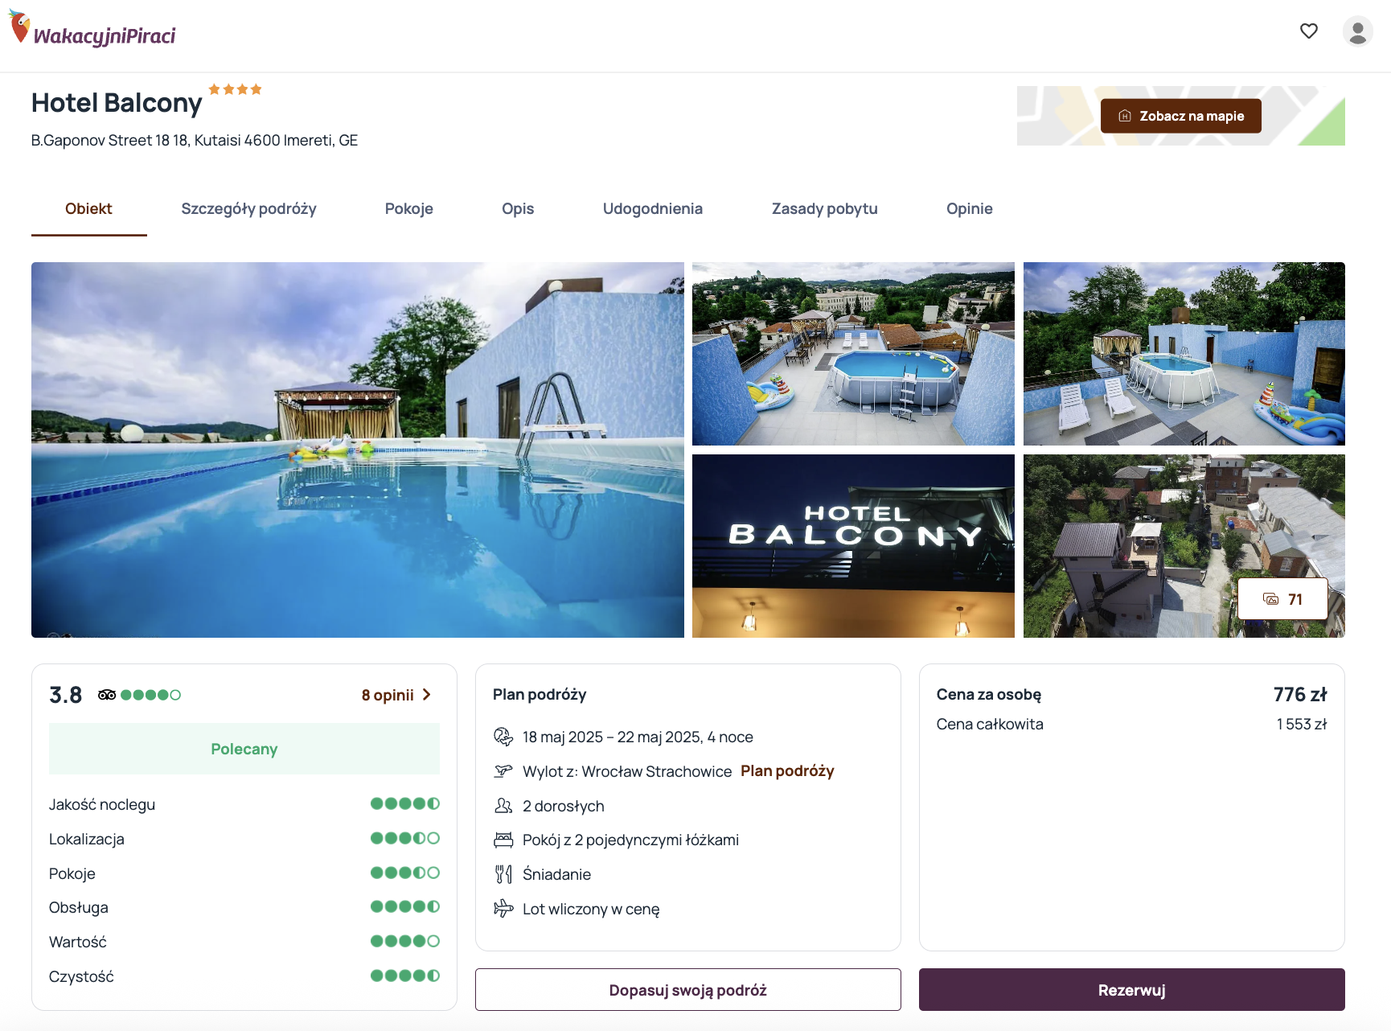1391x1031 pixels.
Task: Click the 3.8 rating score
Action: point(66,695)
